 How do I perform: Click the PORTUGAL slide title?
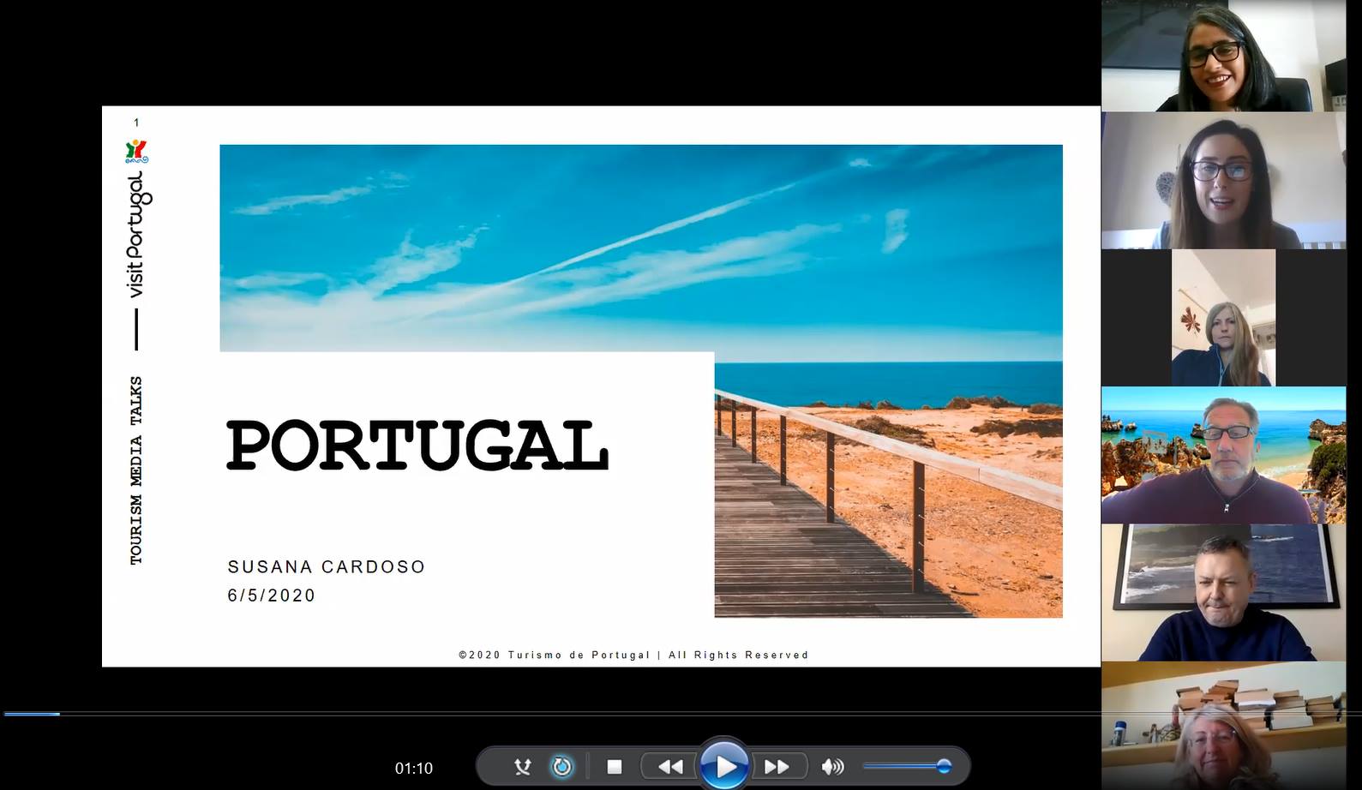click(417, 446)
